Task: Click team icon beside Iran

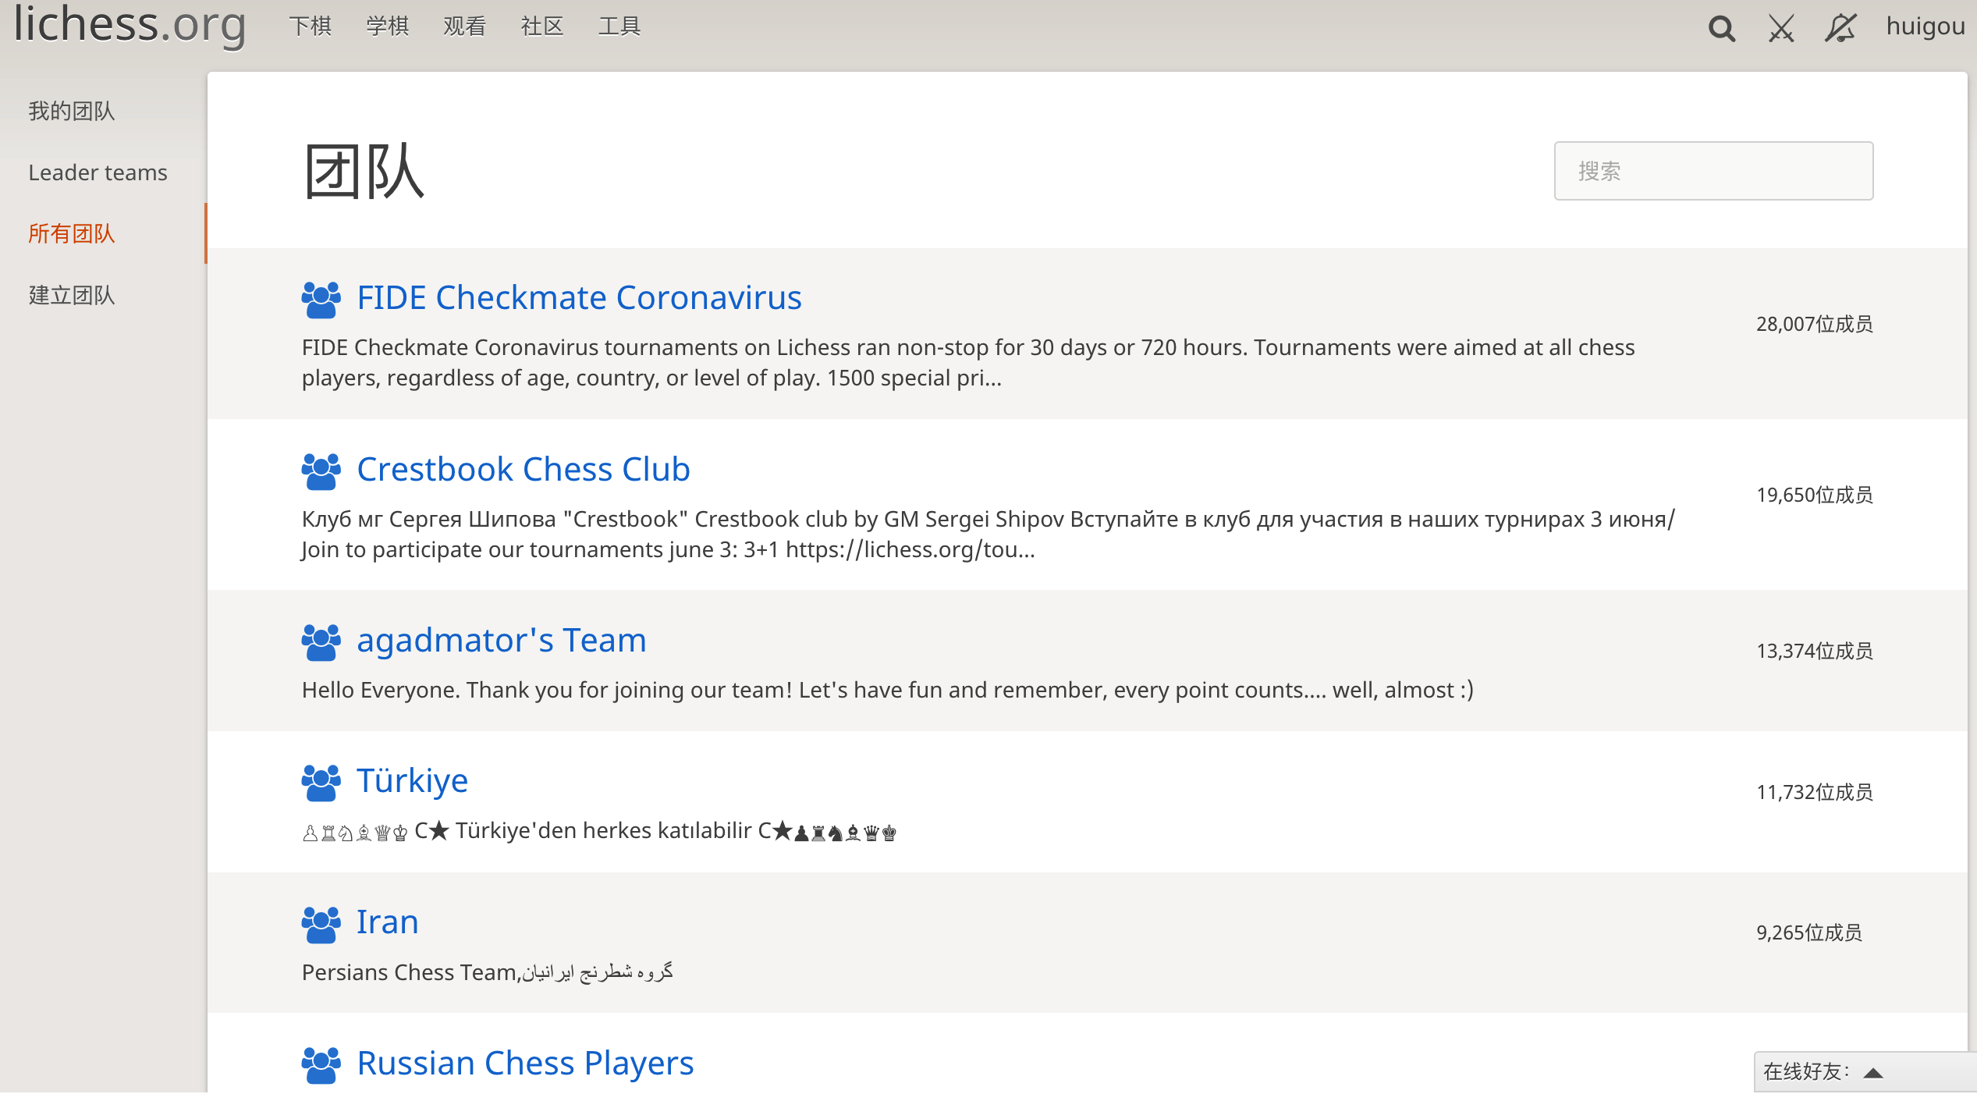Action: coord(321,924)
